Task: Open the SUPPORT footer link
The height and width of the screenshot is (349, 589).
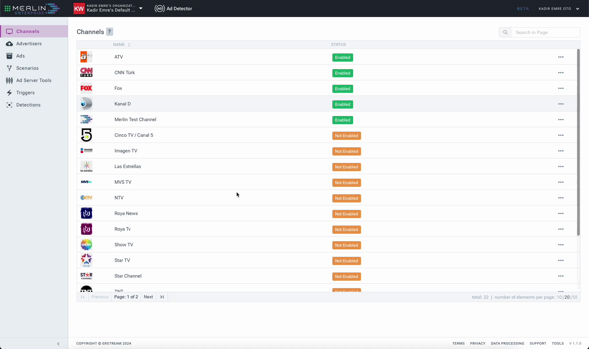Action: coord(538,344)
